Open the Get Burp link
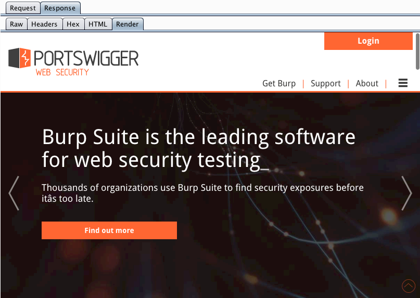420x298 pixels. click(x=279, y=84)
